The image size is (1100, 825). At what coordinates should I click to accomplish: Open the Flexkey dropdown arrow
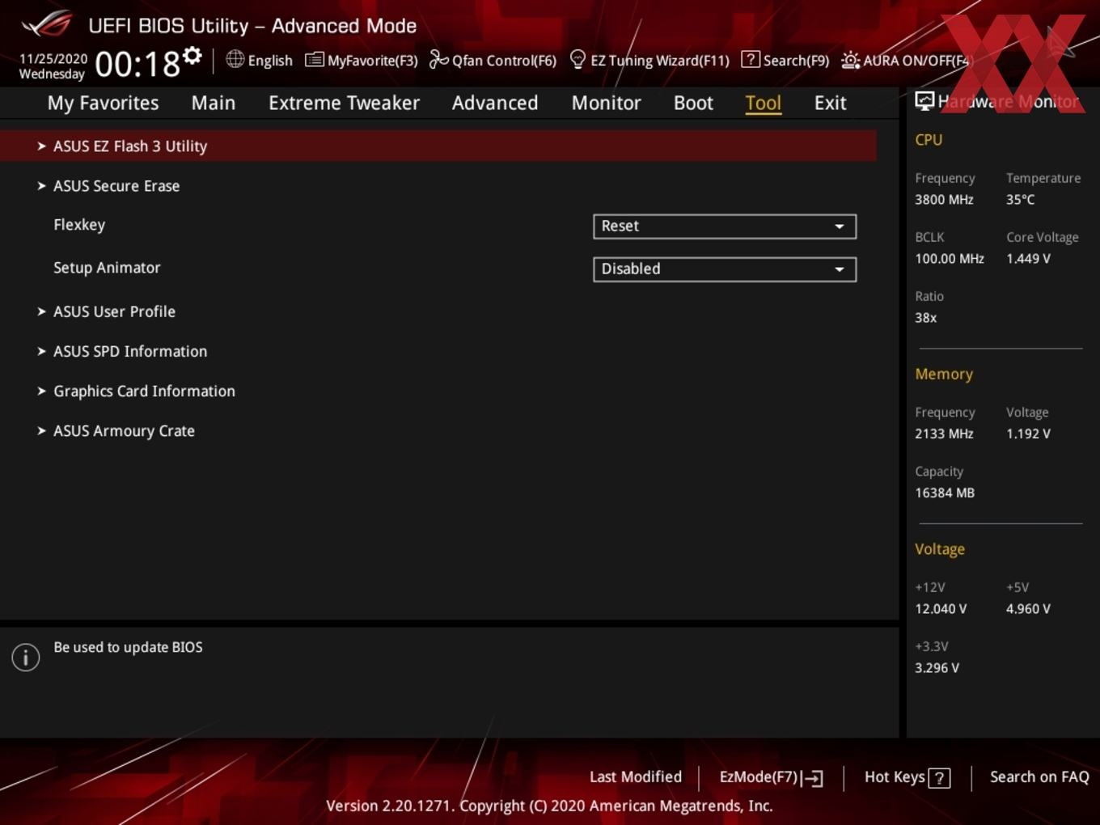(840, 226)
